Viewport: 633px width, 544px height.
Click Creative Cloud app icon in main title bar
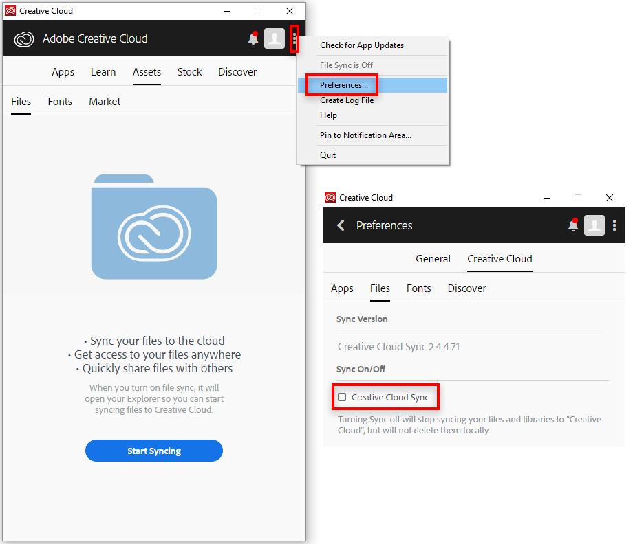click(10, 11)
